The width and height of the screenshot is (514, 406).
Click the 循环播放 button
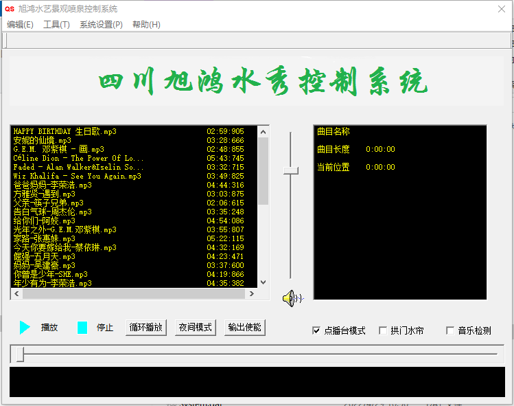[146, 328]
